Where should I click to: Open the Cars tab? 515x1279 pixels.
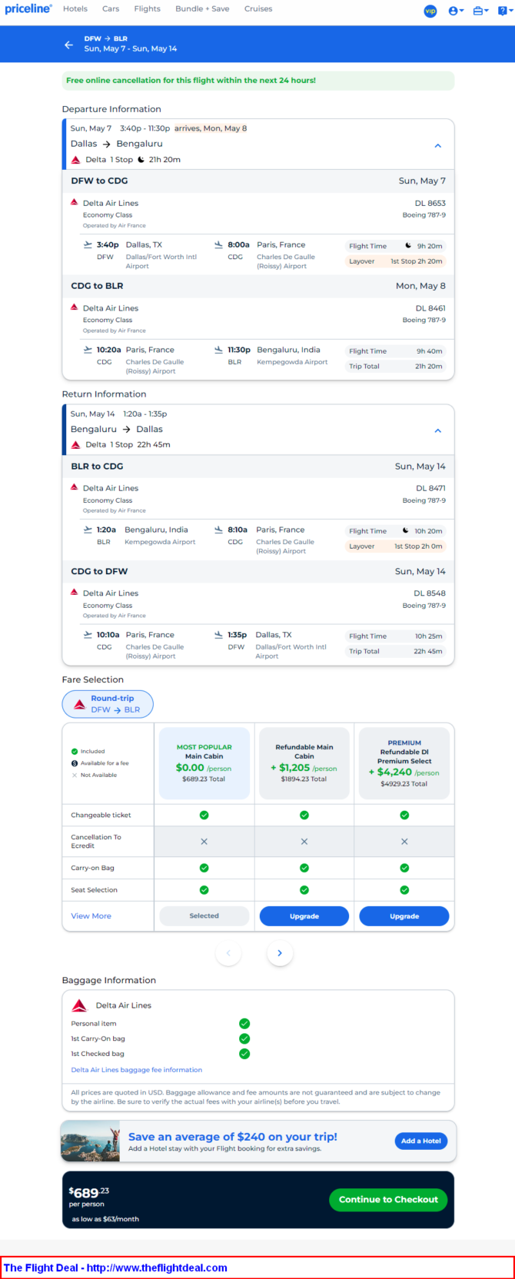point(111,9)
